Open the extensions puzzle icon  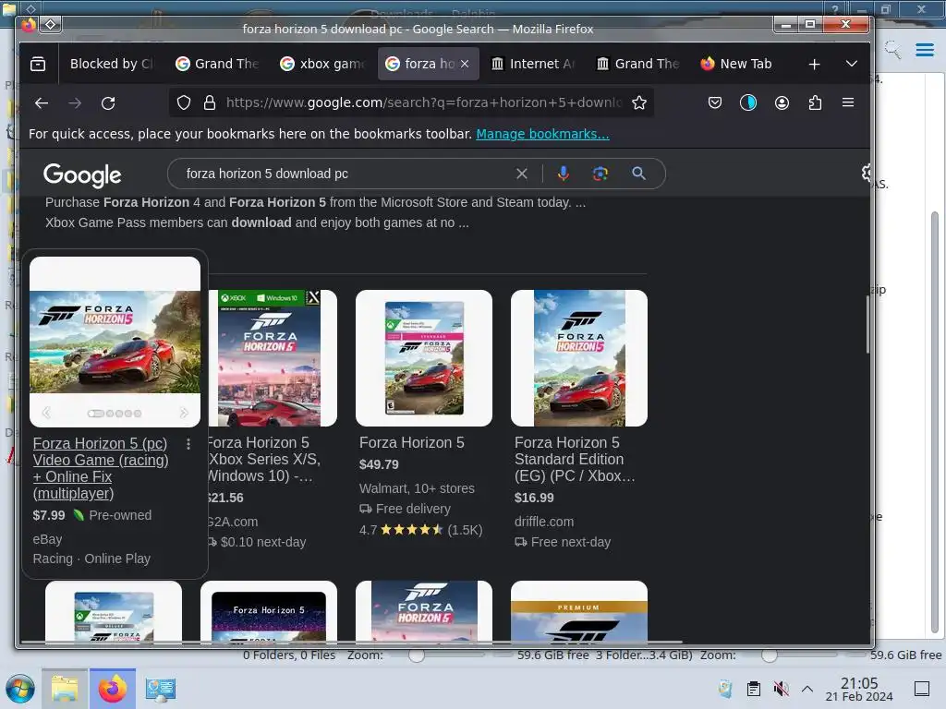point(815,103)
